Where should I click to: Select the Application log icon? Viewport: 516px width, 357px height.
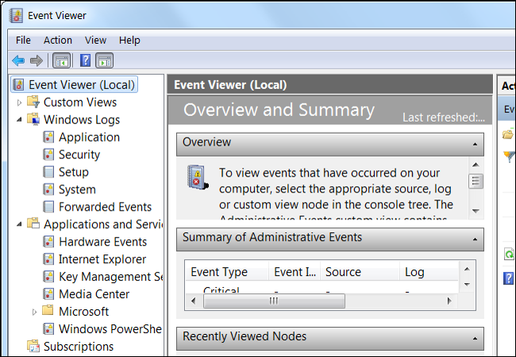[49, 137]
